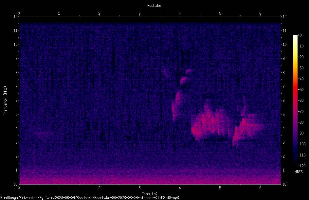Click the 4 tick on the bottom time axis

[x=180, y=188]
